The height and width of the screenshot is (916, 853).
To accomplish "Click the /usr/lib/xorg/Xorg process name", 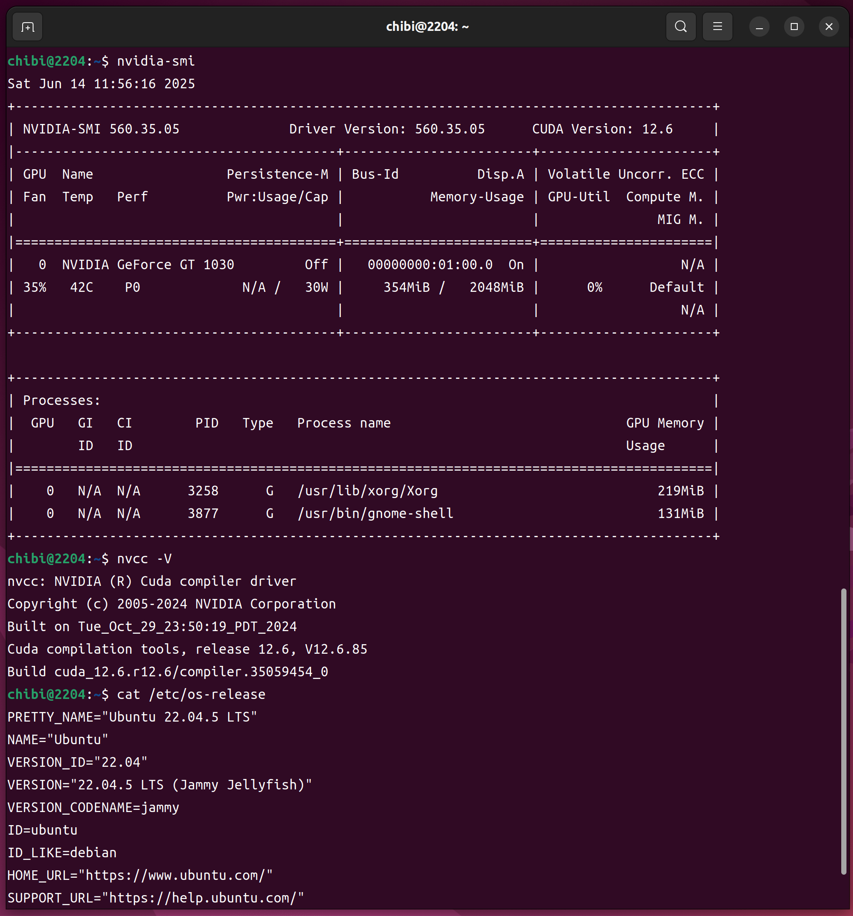I will [x=367, y=491].
